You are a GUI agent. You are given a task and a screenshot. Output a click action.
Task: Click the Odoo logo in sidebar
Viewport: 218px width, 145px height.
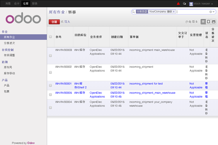23,18
